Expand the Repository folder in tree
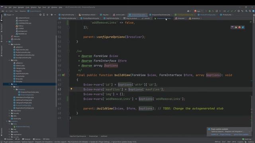Screen dimensions: 255x143 point(9,110)
